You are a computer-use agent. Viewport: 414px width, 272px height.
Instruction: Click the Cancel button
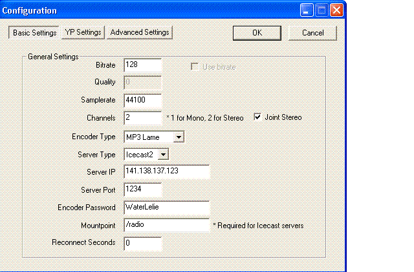(312, 33)
